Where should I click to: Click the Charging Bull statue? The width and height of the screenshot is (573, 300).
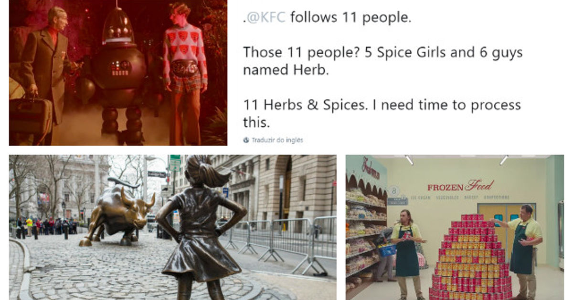pyautogui.click(x=117, y=211)
